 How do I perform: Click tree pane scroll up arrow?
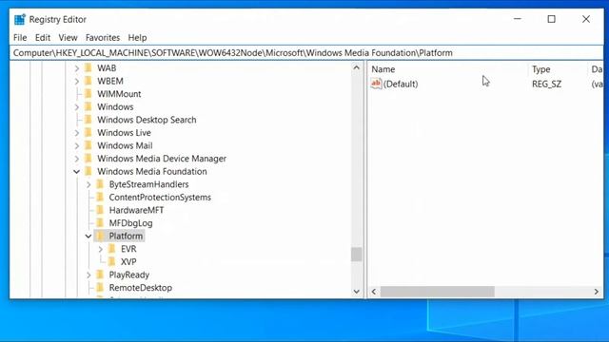(x=357, y=67)
